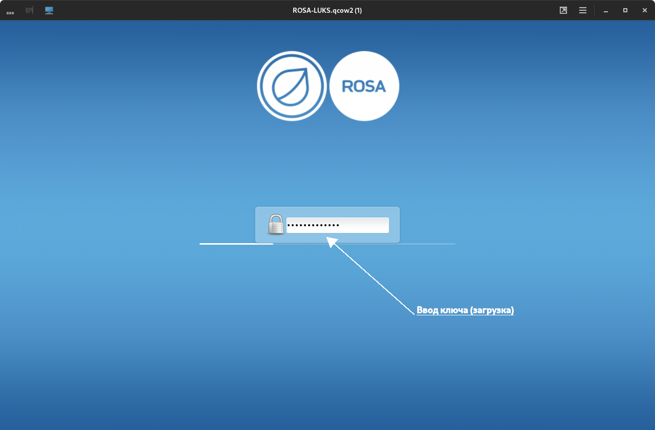Click the blue monitor display icon
The image size is (655, 430).
pyautogui.click(x=49, y=10)
